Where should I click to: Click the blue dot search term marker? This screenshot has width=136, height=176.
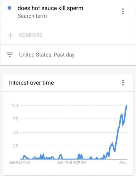(x=9, y=8)
